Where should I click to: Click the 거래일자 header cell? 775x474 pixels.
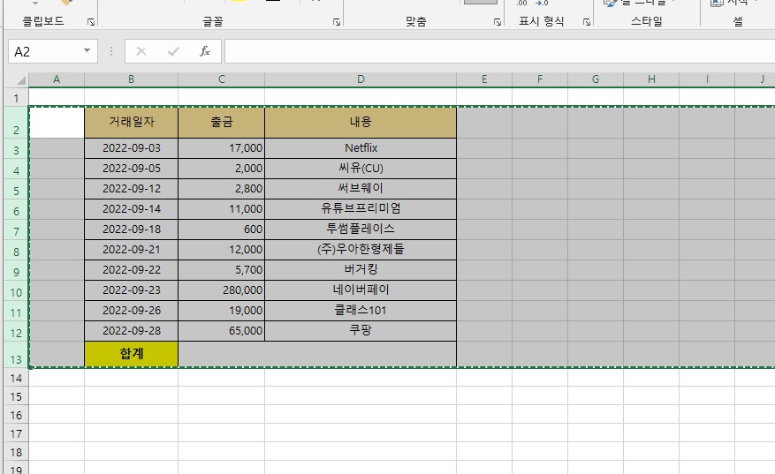(x=131, y=123)
